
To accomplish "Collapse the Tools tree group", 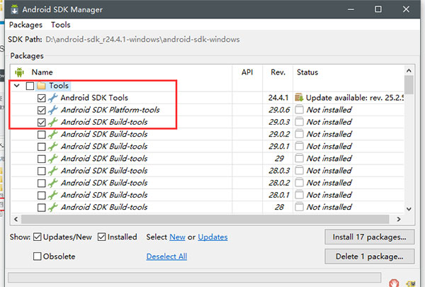I will click(16, 86).
